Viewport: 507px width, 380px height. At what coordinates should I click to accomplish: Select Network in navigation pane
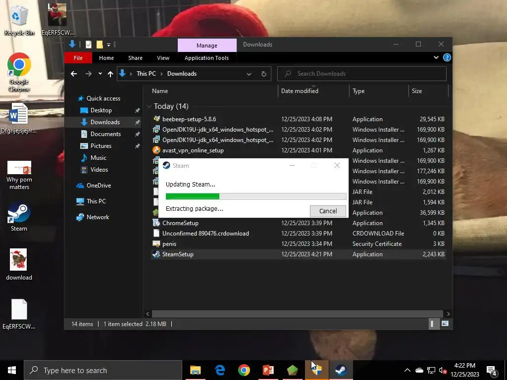(x=98, y=217)
